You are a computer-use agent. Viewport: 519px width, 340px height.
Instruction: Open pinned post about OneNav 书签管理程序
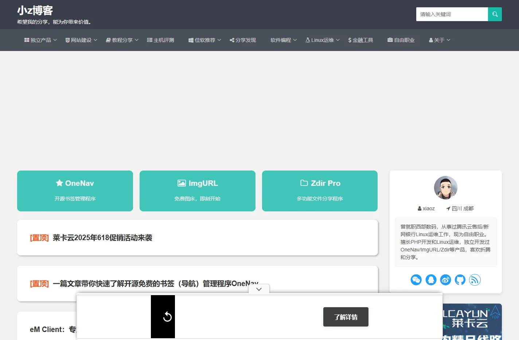coord(156,284)
